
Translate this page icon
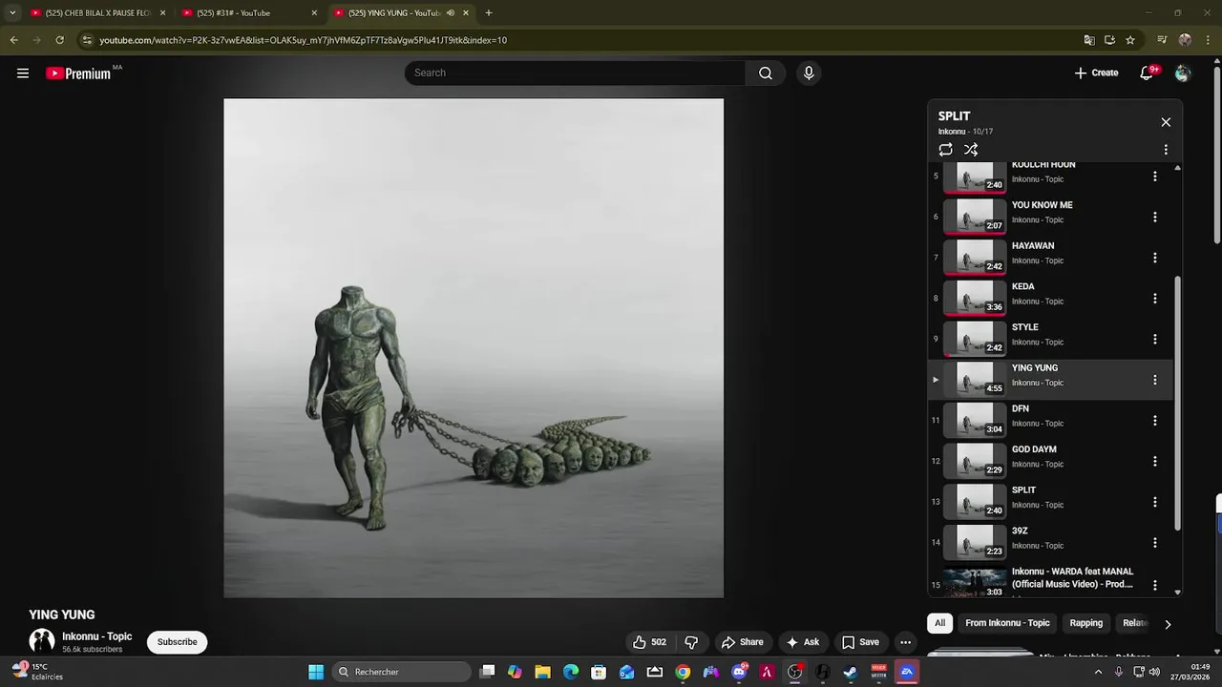coord(1089,40)
